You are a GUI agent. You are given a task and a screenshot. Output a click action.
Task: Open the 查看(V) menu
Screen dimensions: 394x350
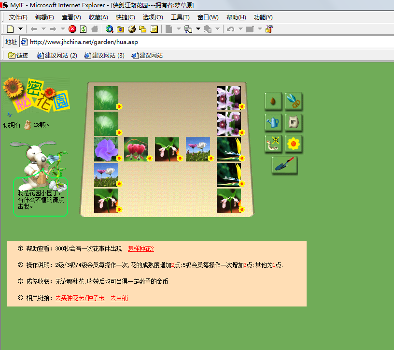tap(71, 17)
